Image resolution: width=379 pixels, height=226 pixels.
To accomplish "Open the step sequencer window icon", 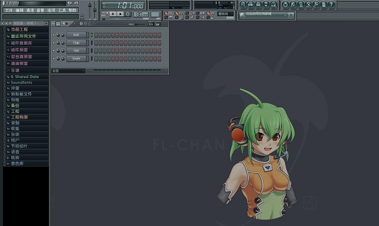I will 251,5.
